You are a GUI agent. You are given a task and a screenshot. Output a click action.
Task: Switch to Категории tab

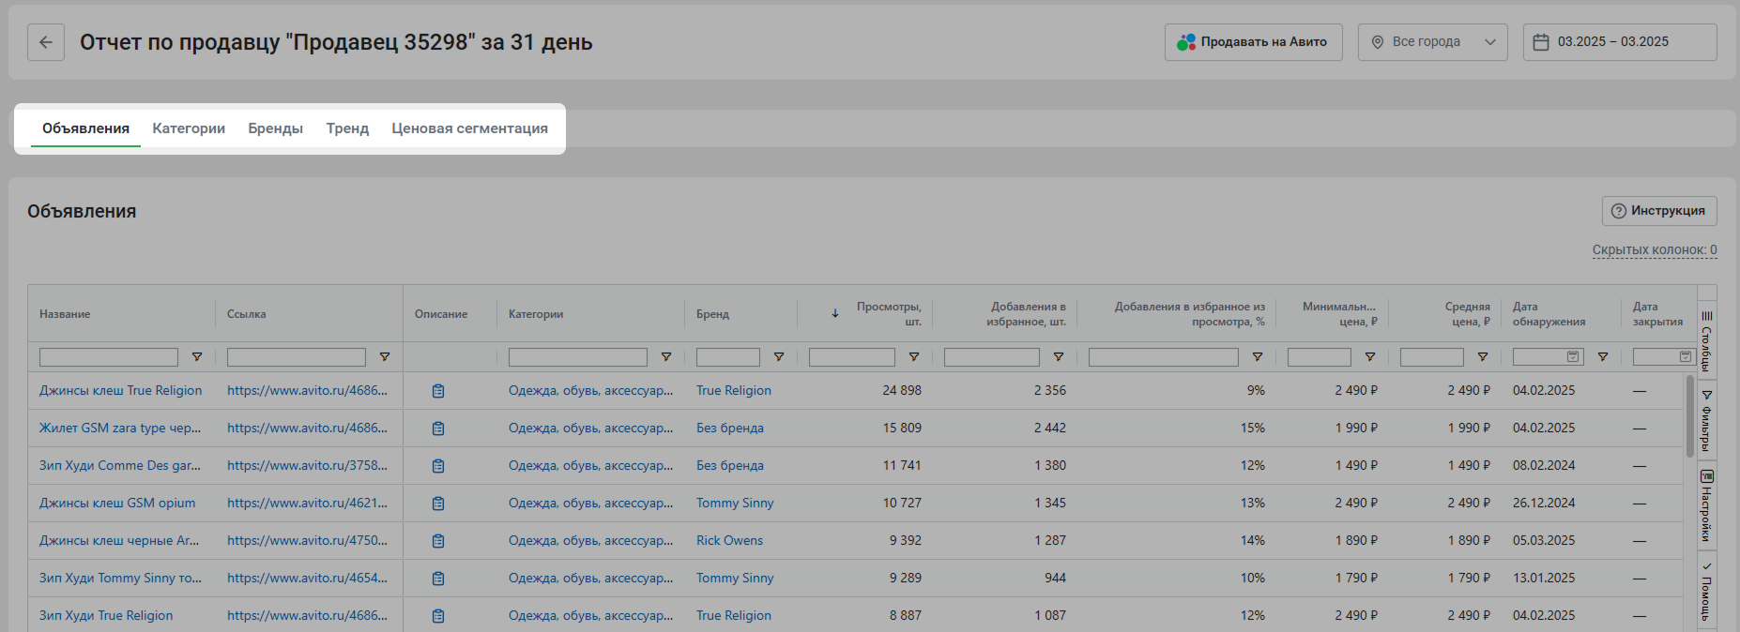189,128
